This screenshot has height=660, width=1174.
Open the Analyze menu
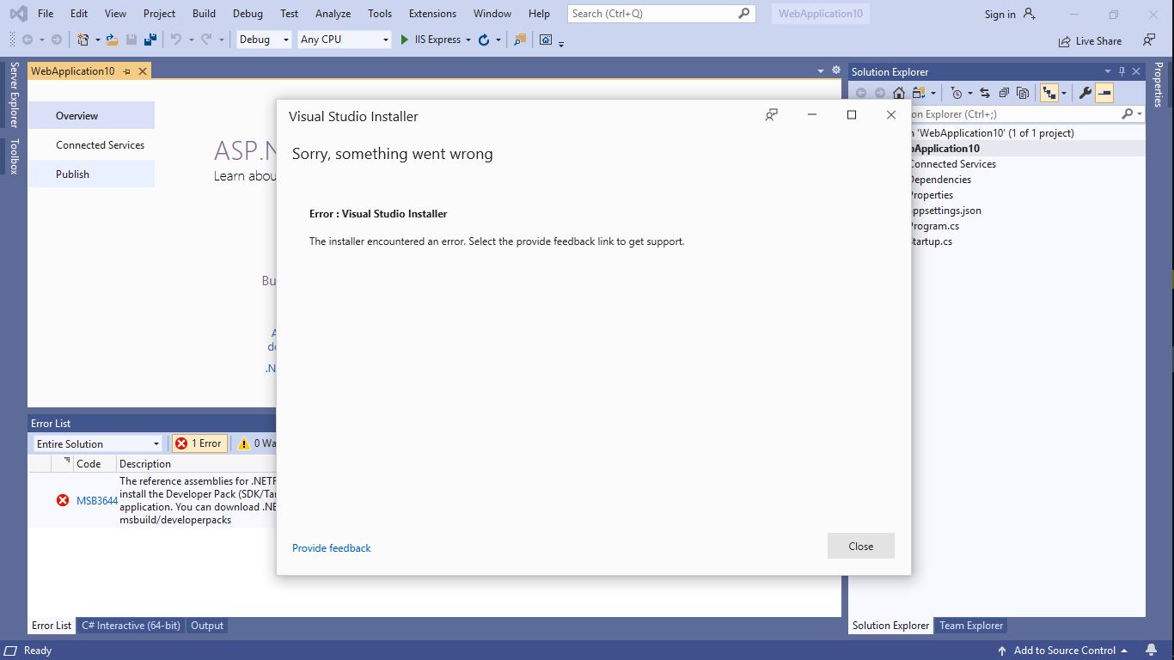[x=333, y=14]
